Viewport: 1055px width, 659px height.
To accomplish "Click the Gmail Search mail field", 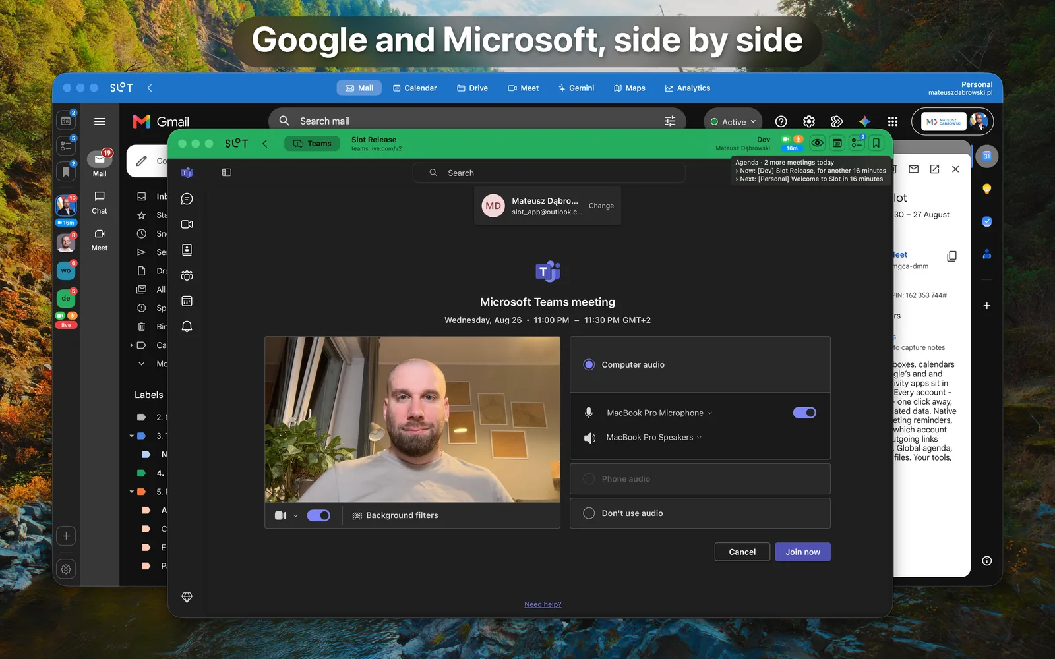I will (x=477, y=121).
